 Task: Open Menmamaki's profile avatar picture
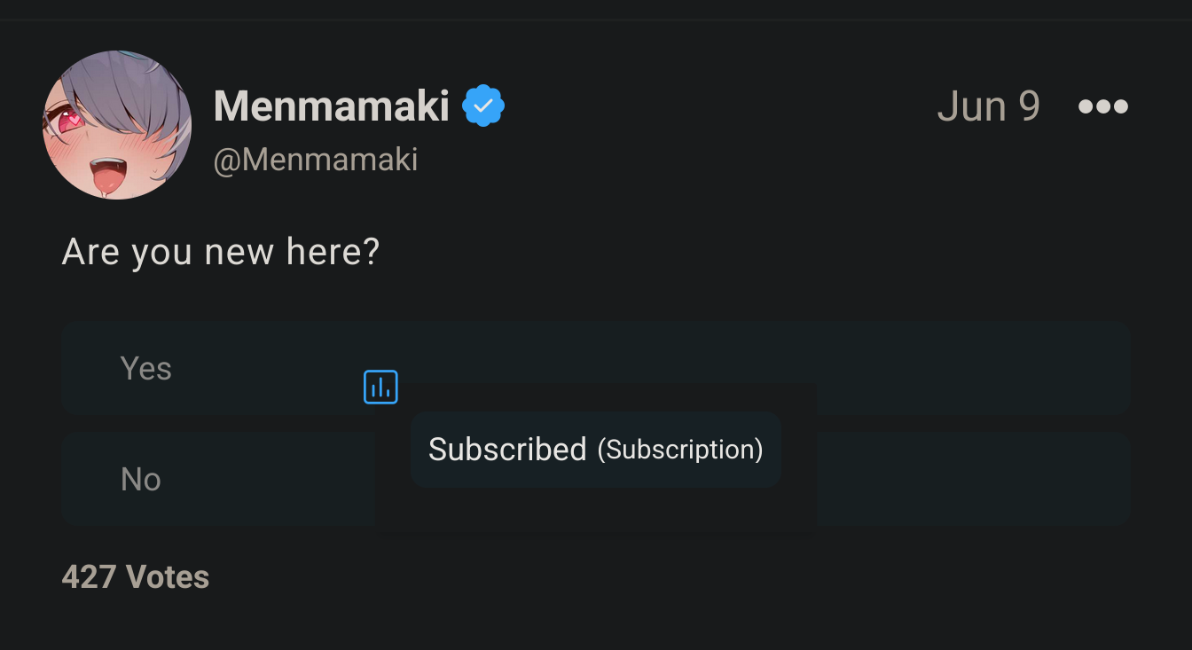(117, 125)
